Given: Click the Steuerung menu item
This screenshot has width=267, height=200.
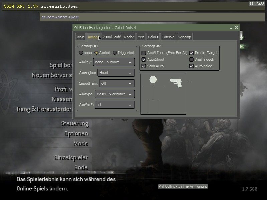Looking at the screenshot, I should 75,123.
